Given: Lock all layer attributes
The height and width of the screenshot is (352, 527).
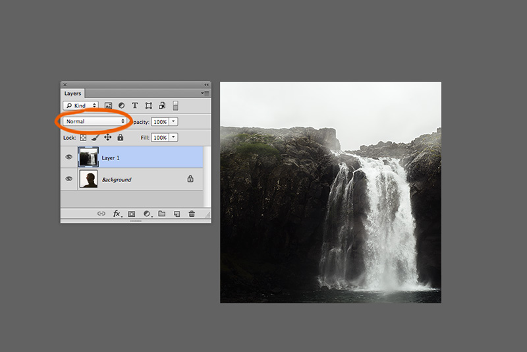Looking at the screenshot, I should tap(120, 137).
